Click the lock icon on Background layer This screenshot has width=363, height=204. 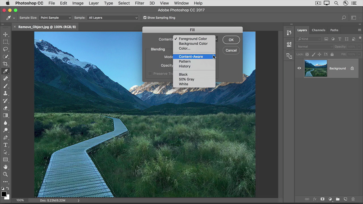(352, 68)
